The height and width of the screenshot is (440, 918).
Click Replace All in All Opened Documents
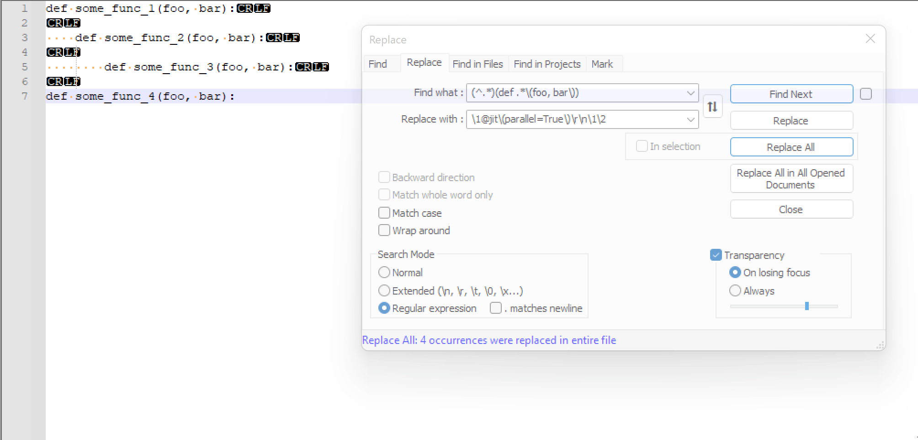coord(791,179)
